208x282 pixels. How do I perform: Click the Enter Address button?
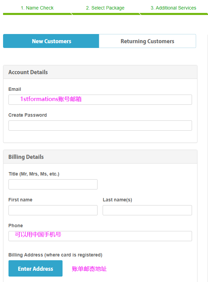[35, 268]
